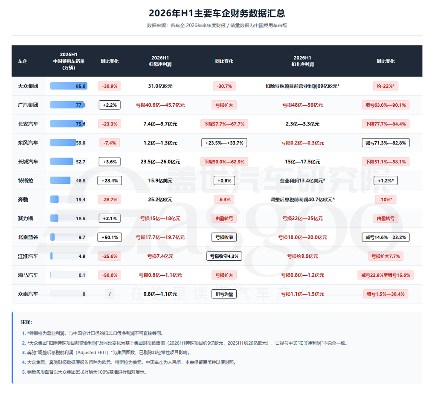Click the 亏损15亿—18亿元 cell
The image size is (429, 393).
coord(160,218)
